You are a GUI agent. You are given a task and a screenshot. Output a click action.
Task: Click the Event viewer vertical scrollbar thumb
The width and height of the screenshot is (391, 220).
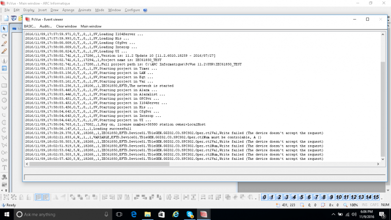click(x=383, y=109)
